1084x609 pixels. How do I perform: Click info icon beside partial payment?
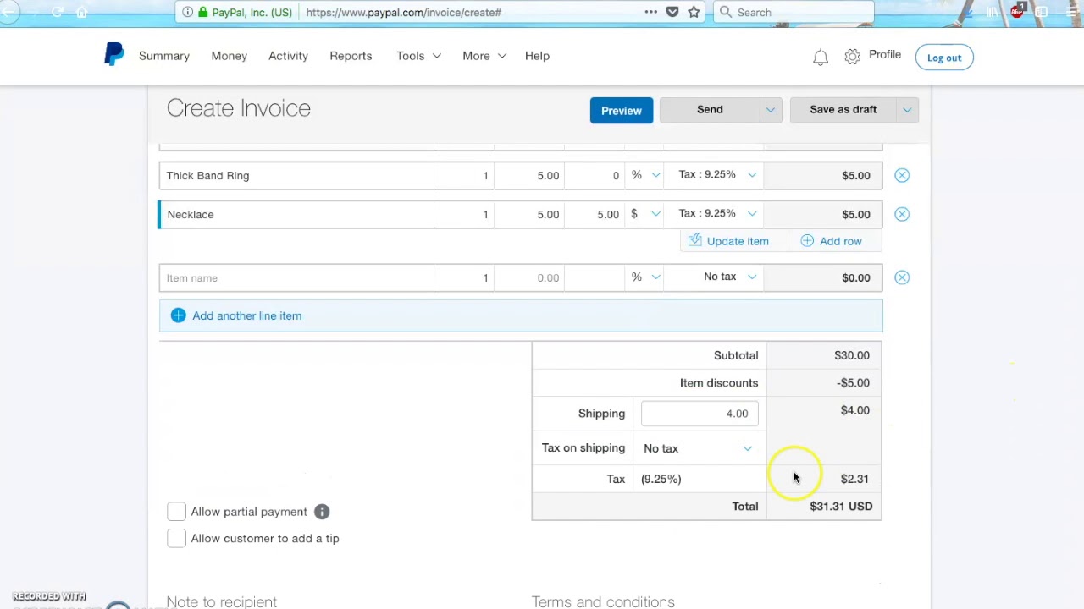(x=322, y=512)
